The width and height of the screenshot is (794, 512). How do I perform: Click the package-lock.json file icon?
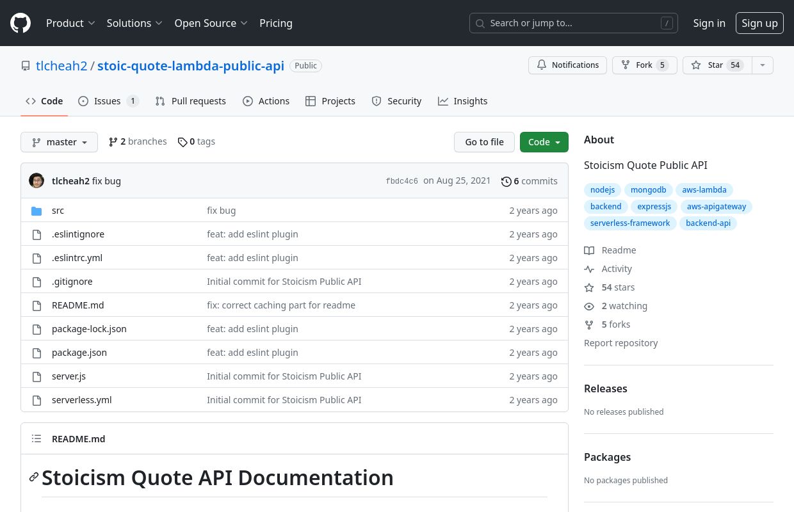(36, 329)
